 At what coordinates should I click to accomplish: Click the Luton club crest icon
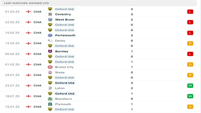(x=50, y=88)
